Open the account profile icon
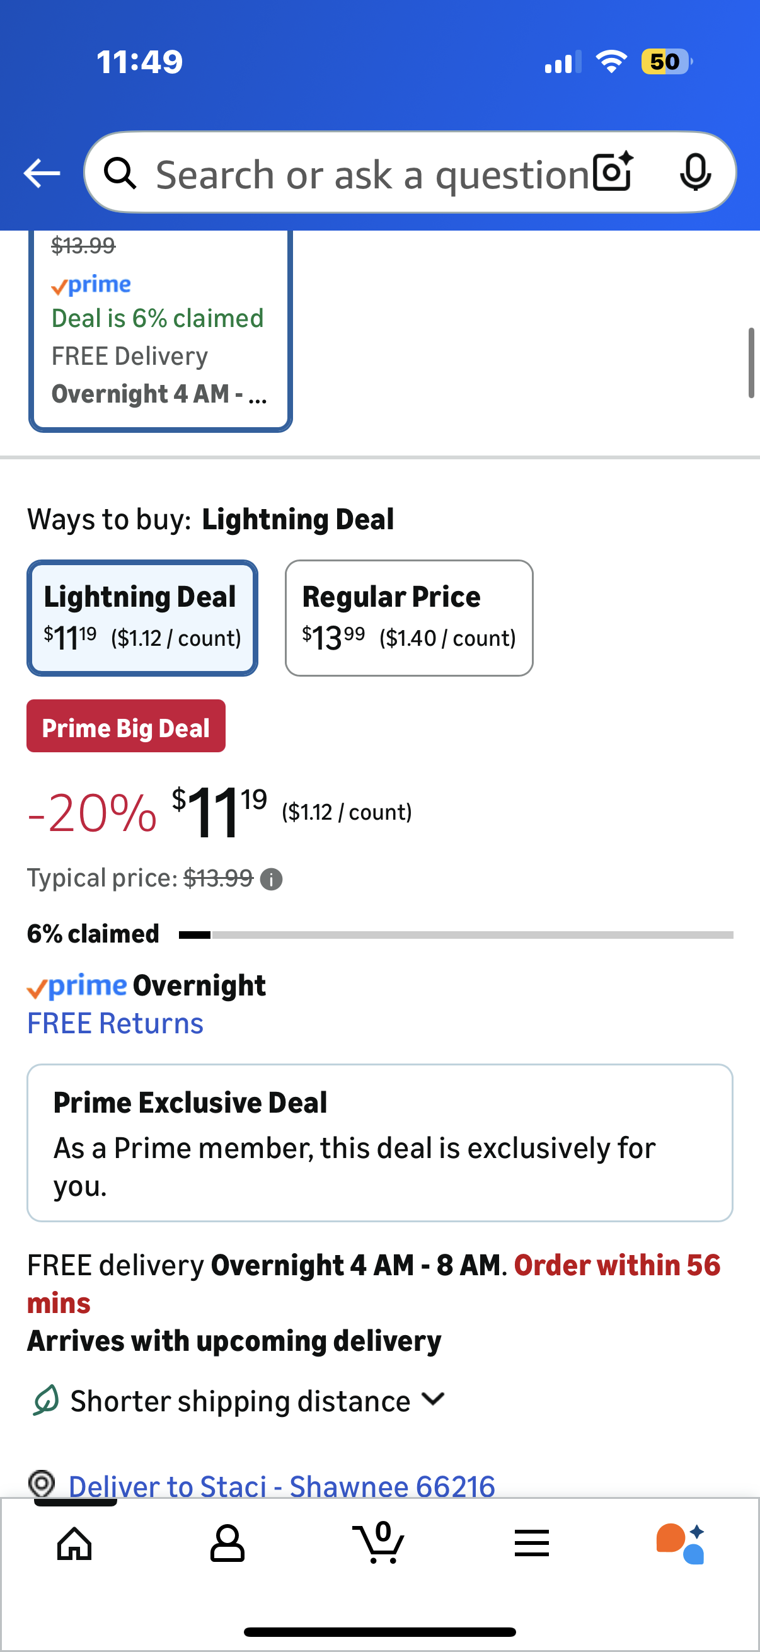The width and height of the screenshot is (760, 1652). [x=227, y=1544]
